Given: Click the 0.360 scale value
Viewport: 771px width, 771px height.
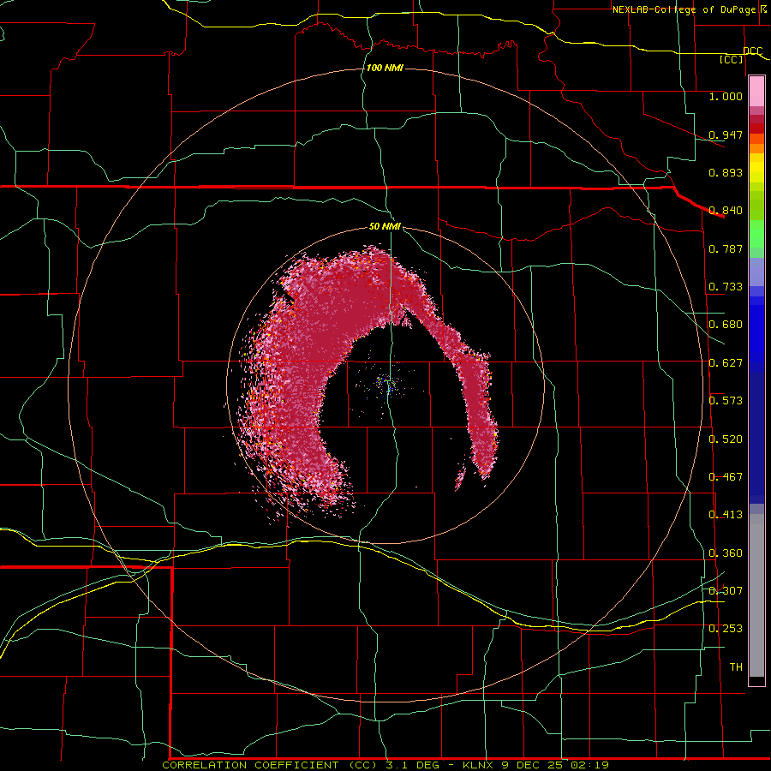Looking at the screenshot, I should [x=726, y=553].
